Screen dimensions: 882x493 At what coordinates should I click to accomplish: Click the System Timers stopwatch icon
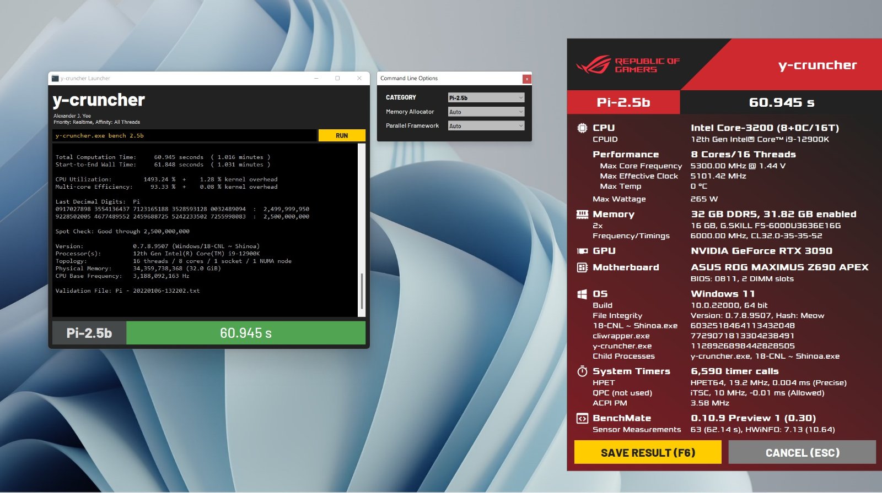tap(582, 371)
